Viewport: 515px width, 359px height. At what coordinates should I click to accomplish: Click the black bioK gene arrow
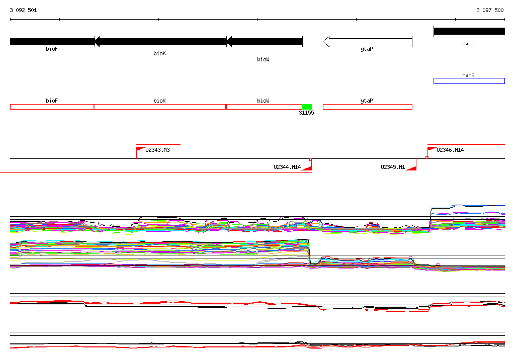pos(160,42)
